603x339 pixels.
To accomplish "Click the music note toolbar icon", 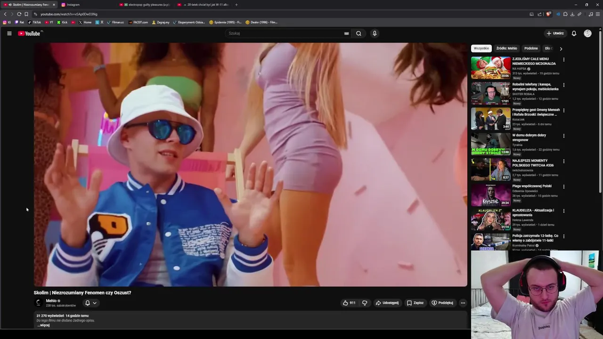I will 591,14.
